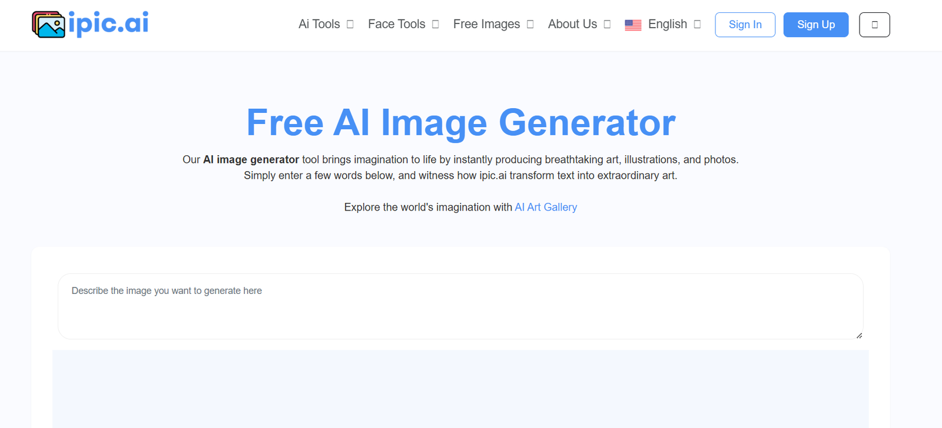
Task: Click the gray panel below the prompt box
Action: coord(460,388)
